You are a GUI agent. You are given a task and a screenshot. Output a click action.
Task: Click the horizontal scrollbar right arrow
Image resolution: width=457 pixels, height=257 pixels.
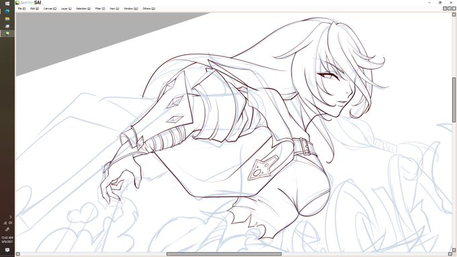[450, 254]
